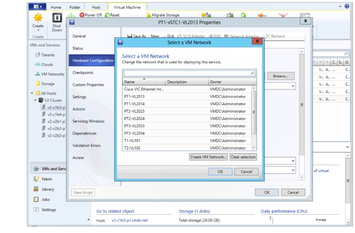Collapse the V2-Cluster tree node
The height and width of the screenshot is (233, 355).
pos(35,100)
